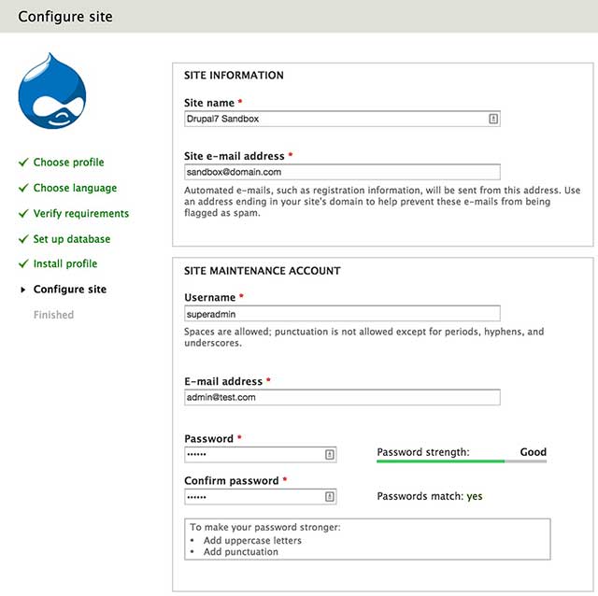The image size is (598, 596).
Task: Click the key icon inside the Password field
Action: click(329, 455)
